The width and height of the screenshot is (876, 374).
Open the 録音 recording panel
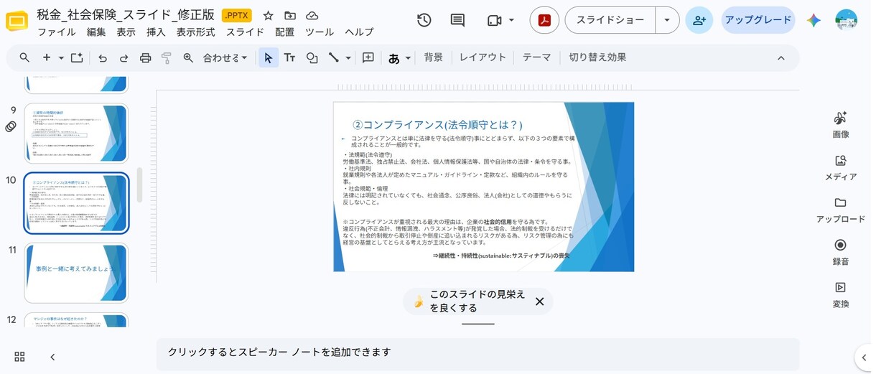tap(841, 252)
